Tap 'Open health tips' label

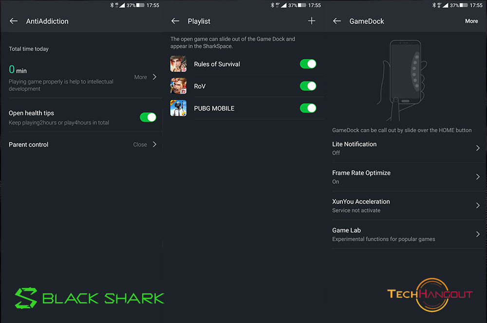pos(31,113)
